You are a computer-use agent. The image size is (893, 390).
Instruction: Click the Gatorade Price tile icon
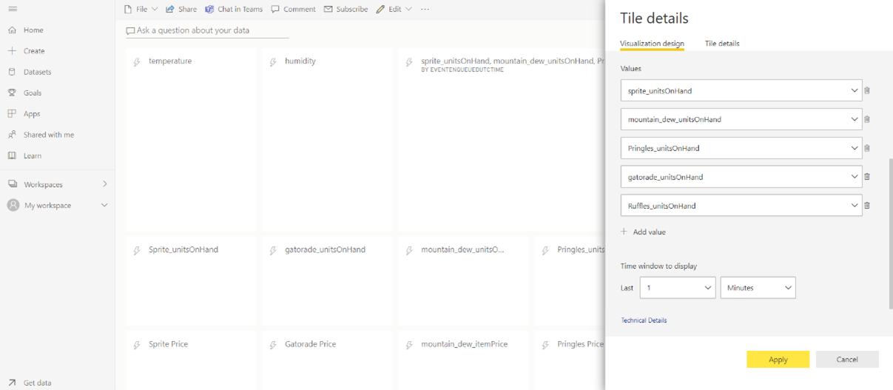[x=273, y=346]
